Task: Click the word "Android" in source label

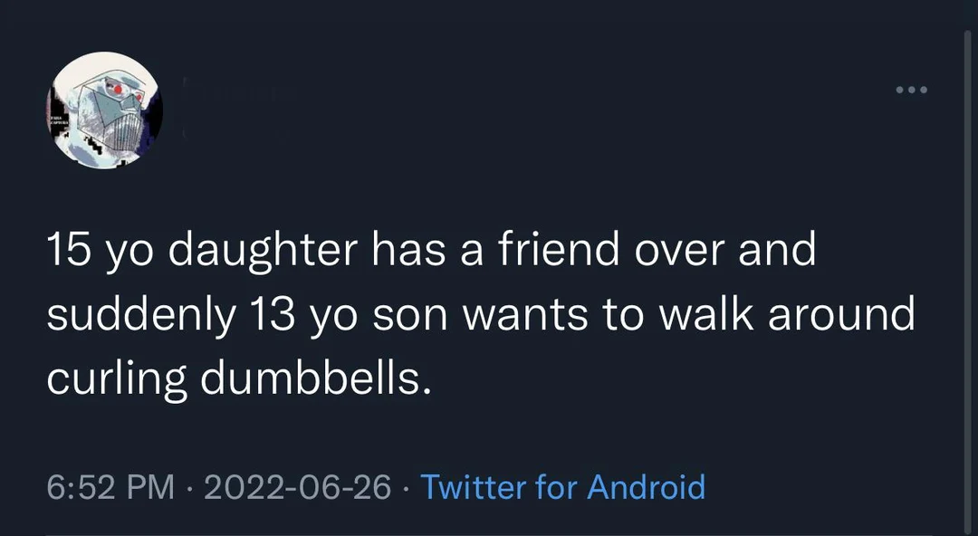Action: (646, 487)
